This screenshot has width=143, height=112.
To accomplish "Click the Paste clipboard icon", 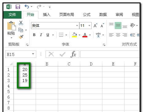I will click(x=12, y=26).
